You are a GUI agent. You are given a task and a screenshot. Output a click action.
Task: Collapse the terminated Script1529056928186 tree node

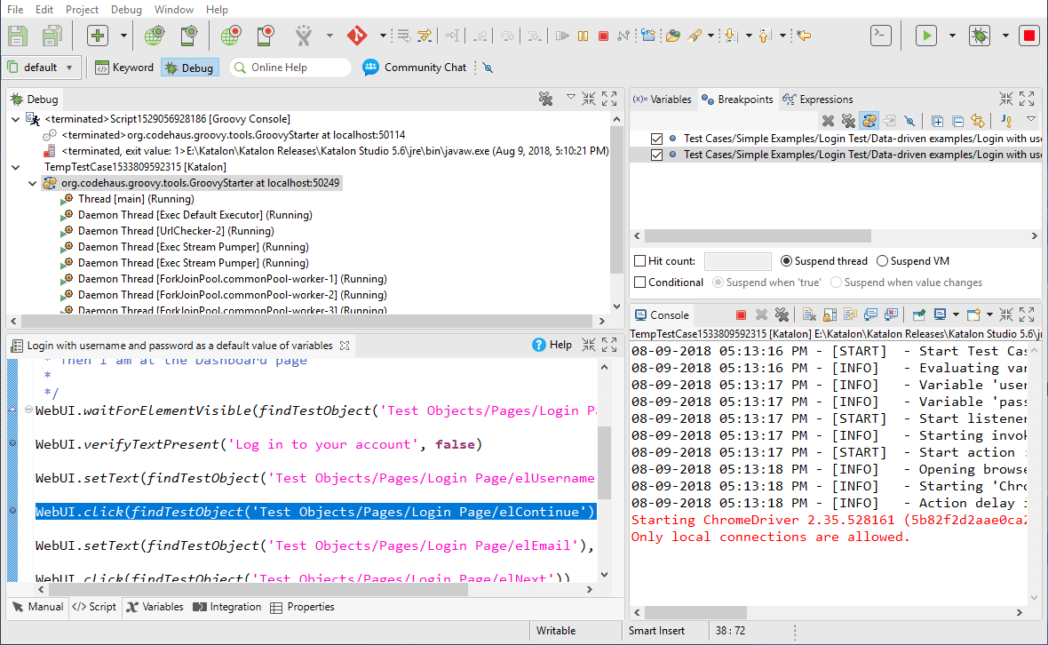(x=15, y=119)
